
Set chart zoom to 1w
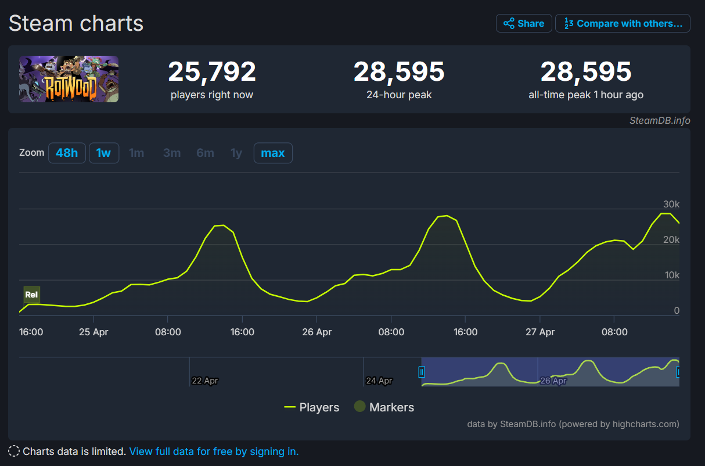tap(103, 153)
